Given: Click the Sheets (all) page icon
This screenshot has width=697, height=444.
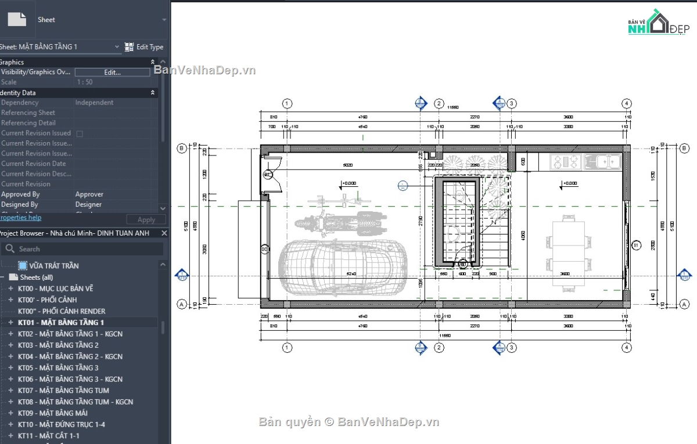Looking at the screenshot, I should pyautogui.click(x=14, y=277).
